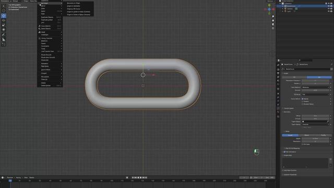Hide Camera in viewport eye icon

[329, 9]
